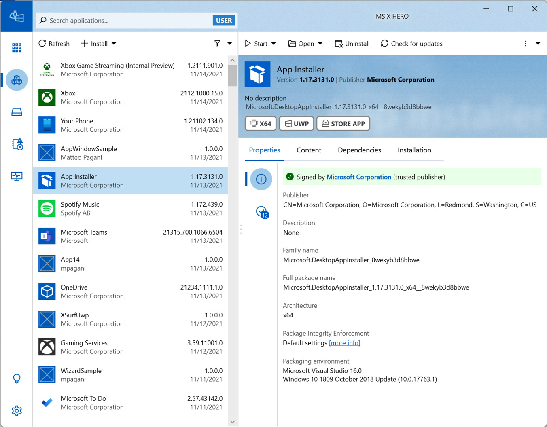Click the Your Phone app icon
This screenshot has width=547, height=427.
tap(47, 125)
